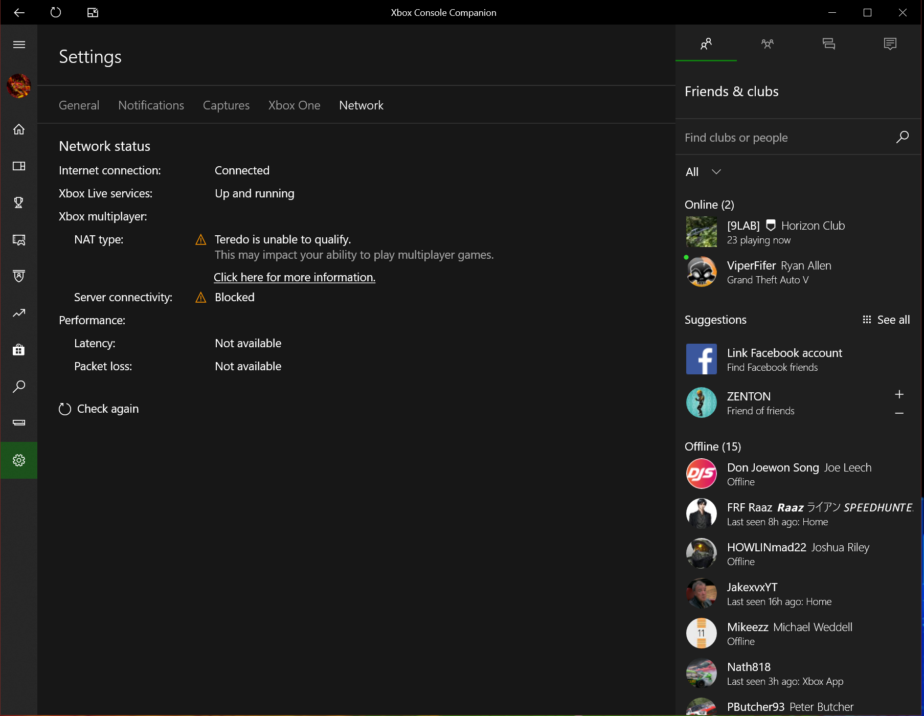Open the Parties panel tab icon
The width and height of the screenshot is (924, 716).
click(x=768, y=44)
